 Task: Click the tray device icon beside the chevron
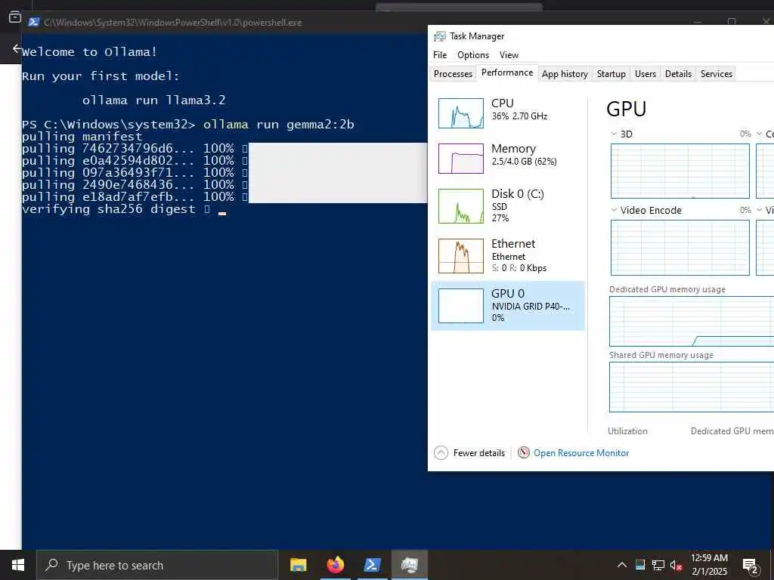(x=639, y=565)
